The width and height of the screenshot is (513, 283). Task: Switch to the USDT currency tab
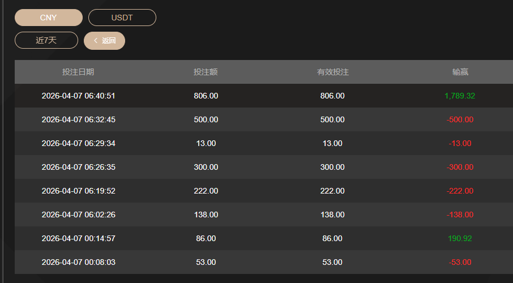[122, 18]
